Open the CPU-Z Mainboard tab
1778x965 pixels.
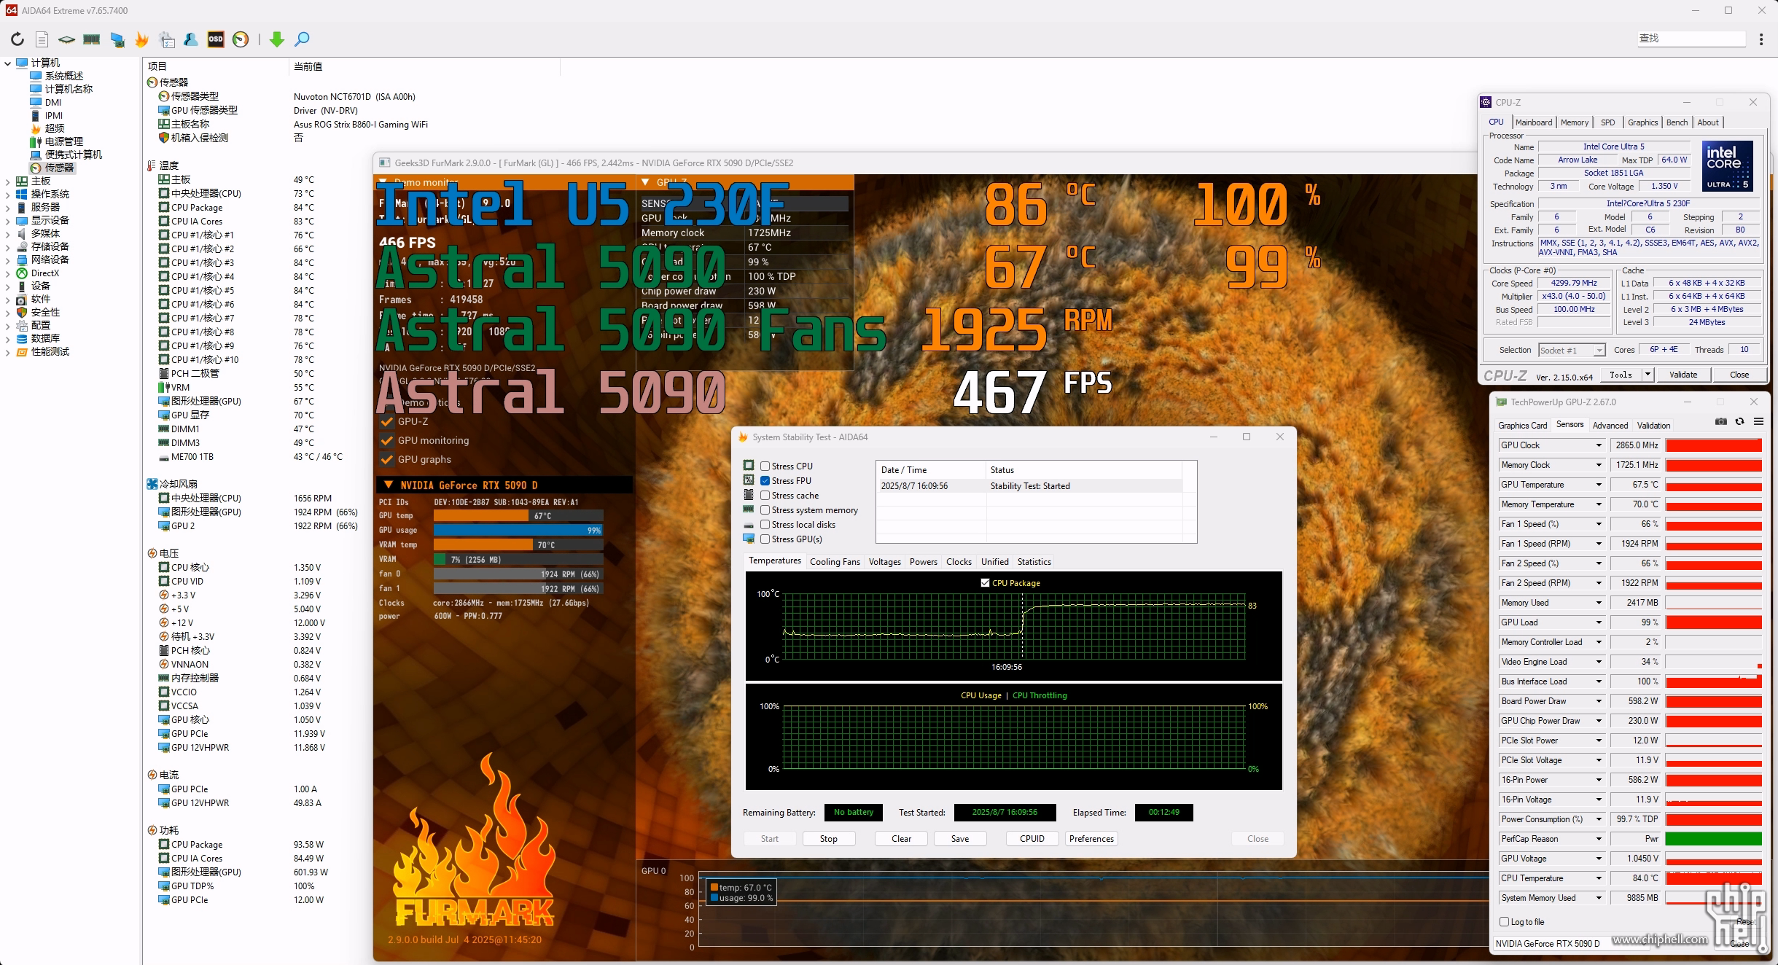coord(1534,122)
